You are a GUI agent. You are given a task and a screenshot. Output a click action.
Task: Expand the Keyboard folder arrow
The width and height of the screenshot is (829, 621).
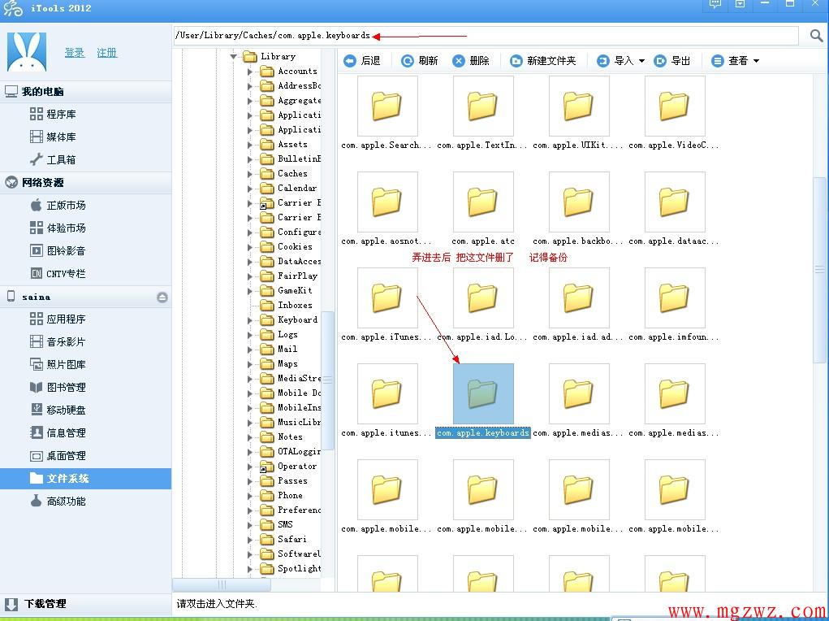point(250,319)
